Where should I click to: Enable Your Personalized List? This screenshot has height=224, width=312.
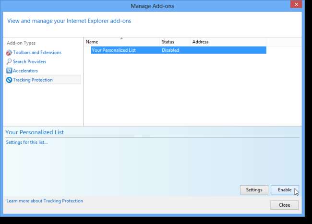[285, 190]
